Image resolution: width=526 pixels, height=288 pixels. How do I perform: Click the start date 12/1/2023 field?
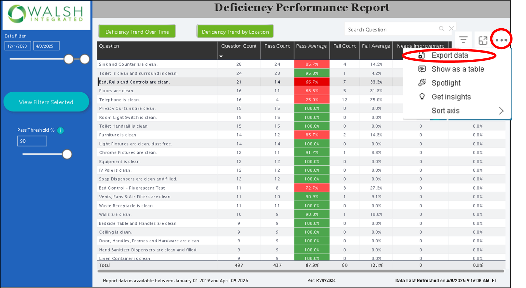[17, 46]
